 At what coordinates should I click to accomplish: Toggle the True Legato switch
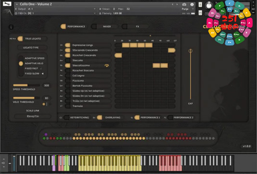point(20,39)
